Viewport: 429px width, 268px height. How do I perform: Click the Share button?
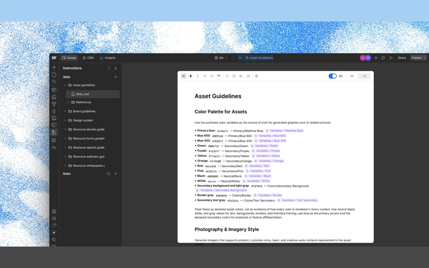pos(402,58)
